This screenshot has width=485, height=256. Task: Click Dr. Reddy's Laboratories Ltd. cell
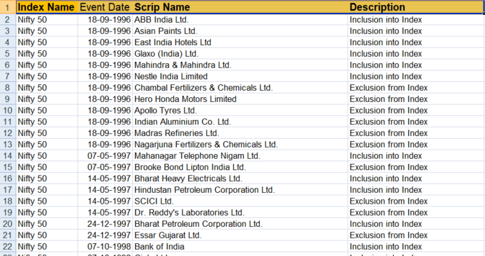coord(240,212)
